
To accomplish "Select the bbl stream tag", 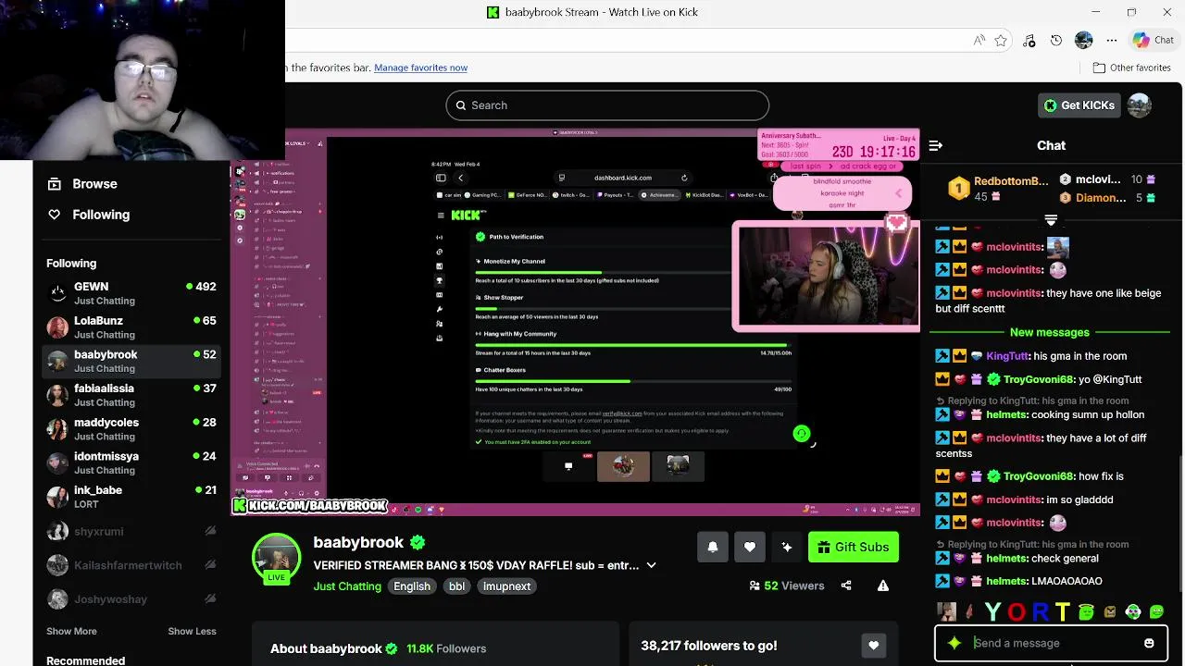I will tap(456, 586).
